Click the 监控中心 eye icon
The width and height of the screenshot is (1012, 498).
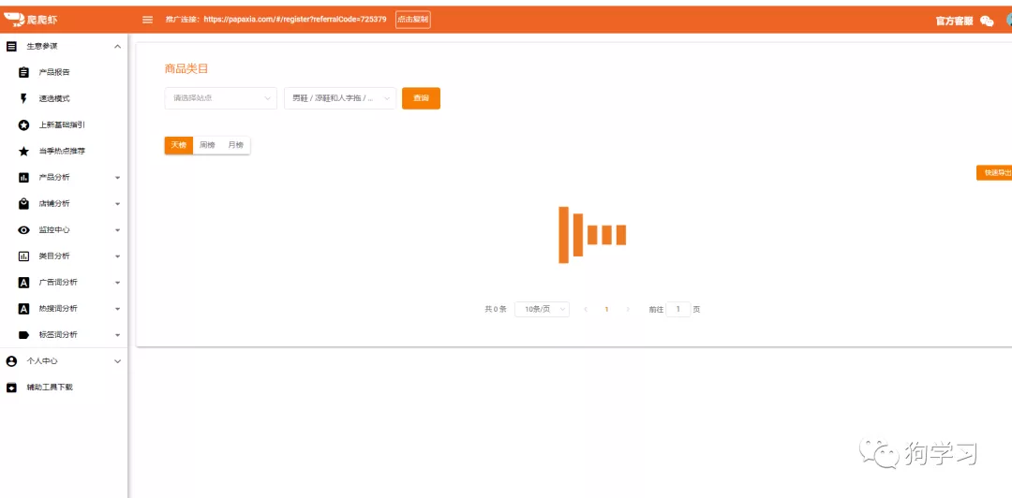coord(23,230)
